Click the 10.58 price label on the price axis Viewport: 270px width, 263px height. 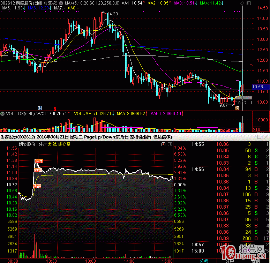pyautogui.click(x=257, y=87)
